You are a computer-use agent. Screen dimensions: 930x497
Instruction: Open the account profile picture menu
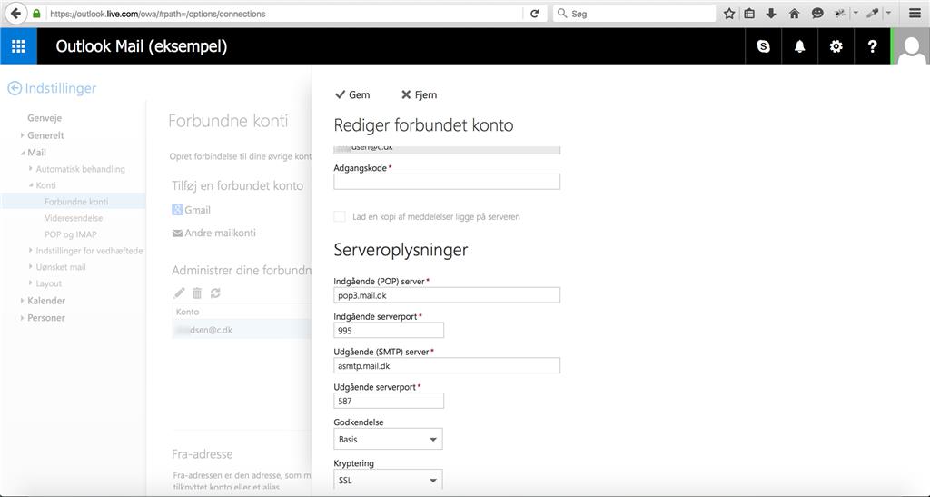911,46
